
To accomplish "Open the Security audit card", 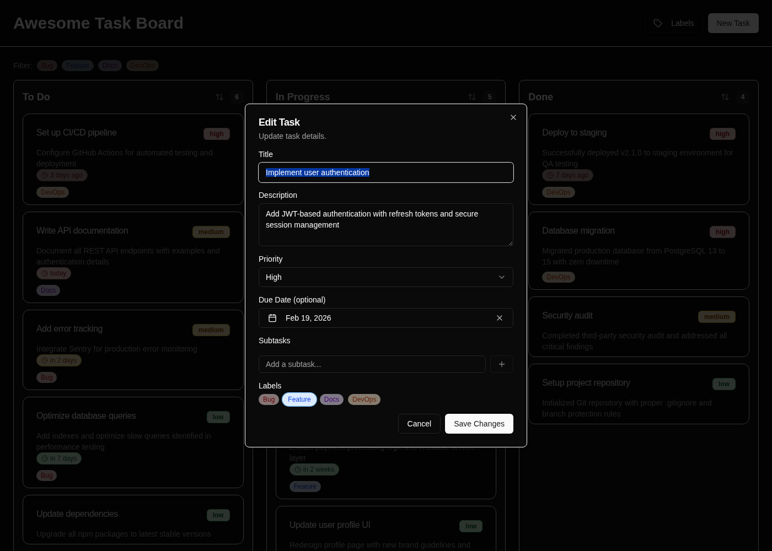I will [x=639, y=327].
